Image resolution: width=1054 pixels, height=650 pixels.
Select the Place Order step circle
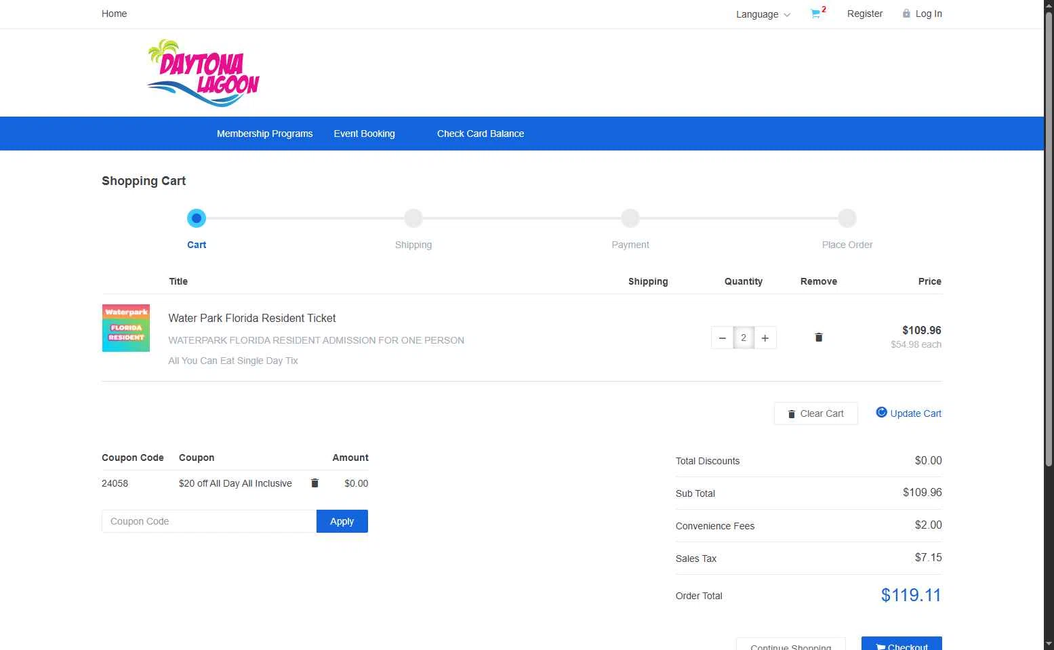847,218
